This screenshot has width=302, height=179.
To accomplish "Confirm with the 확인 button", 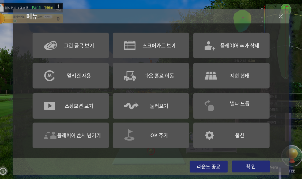I will 251,166.
